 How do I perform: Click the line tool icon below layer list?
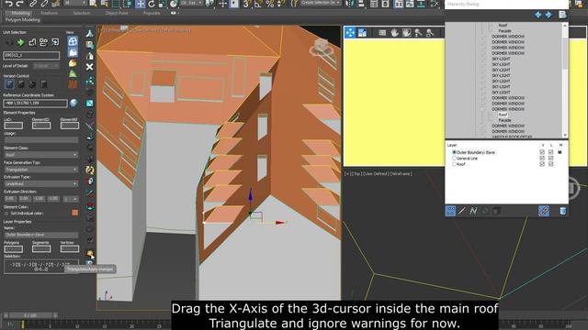(x=461, y=211)
